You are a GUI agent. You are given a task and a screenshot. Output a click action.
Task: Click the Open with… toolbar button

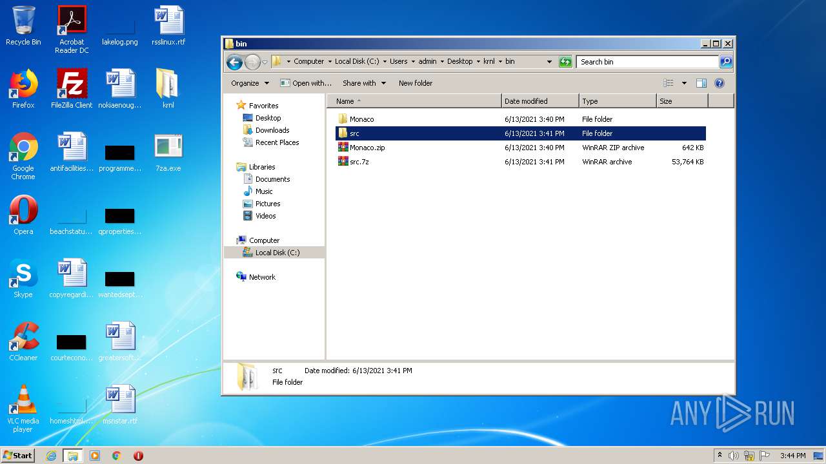click(306, 83)
